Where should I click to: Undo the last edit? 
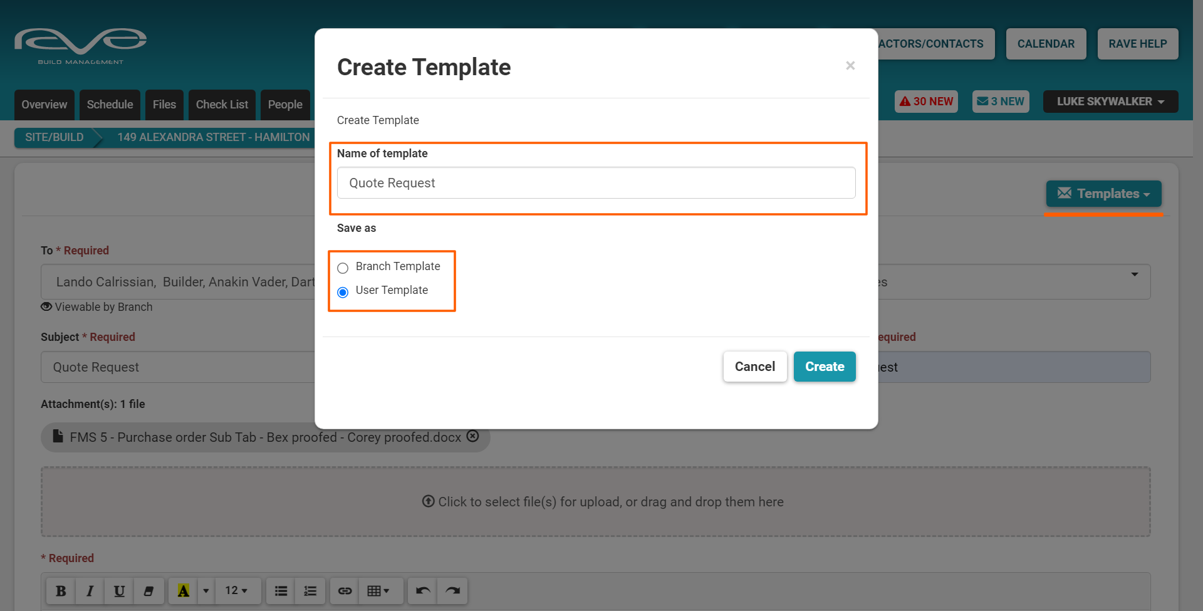click(423, 591)
